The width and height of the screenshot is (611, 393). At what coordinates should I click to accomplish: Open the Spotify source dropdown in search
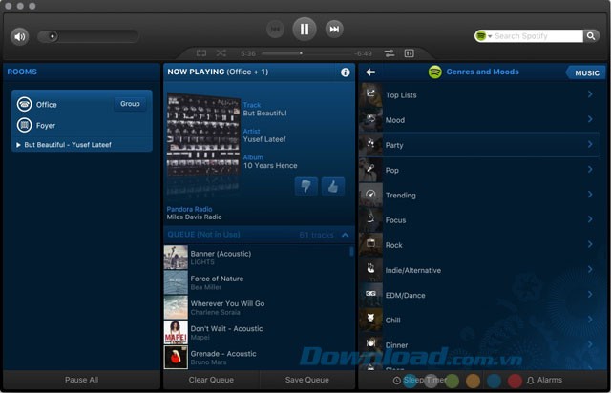[484, 36]
